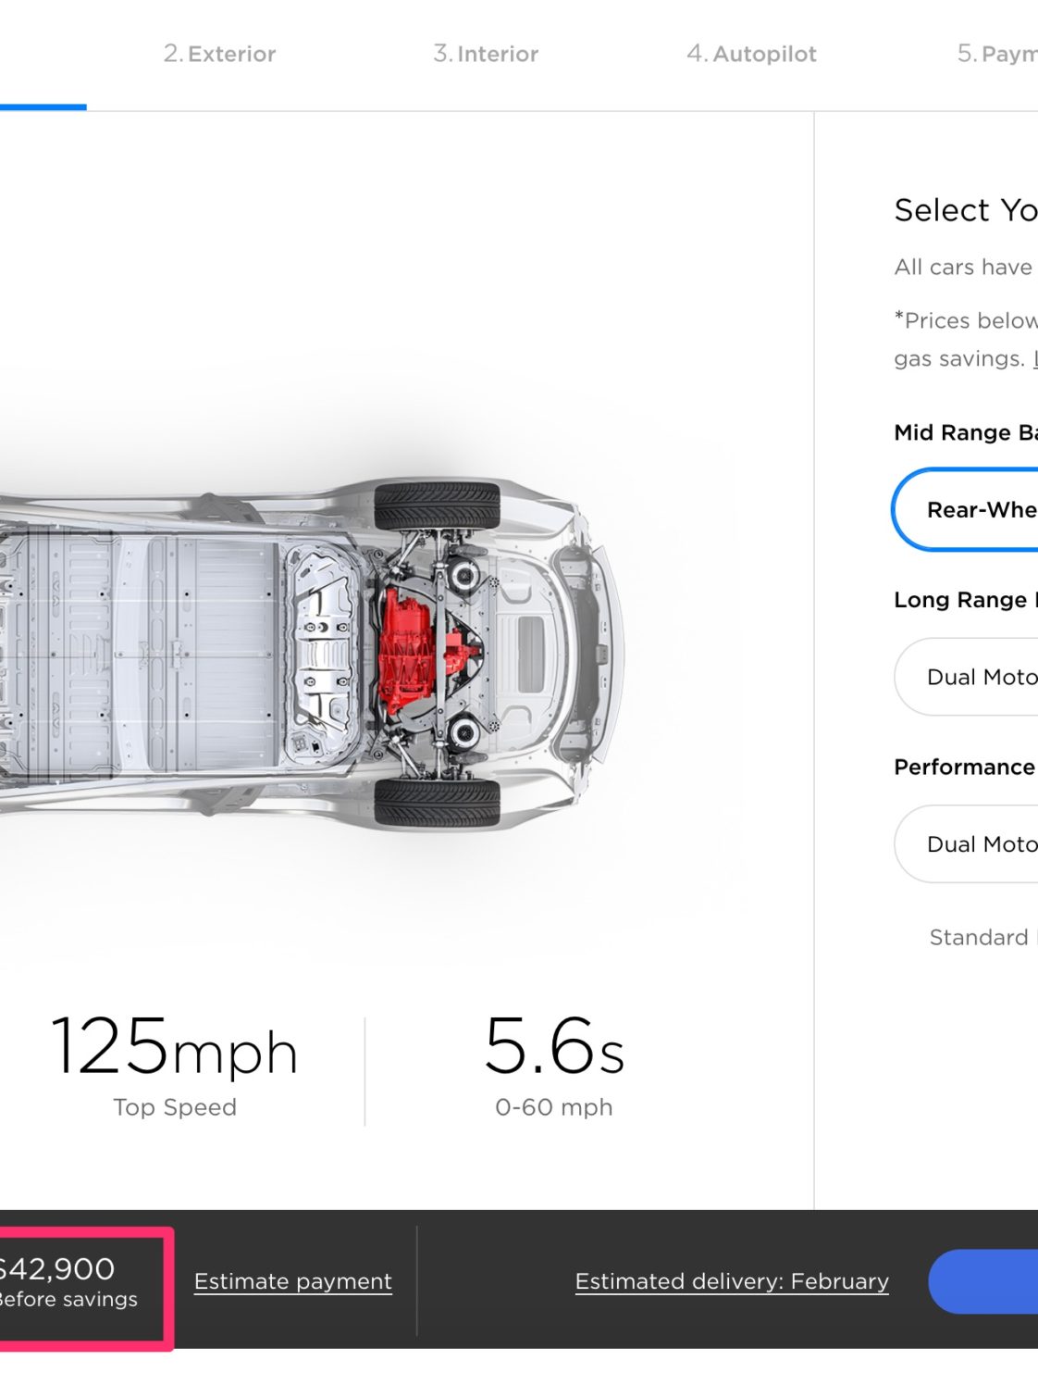Click the 5.6s 0-60 mph stat
Viewport: 1038px width, 1385px height.
coord(554,1065)
